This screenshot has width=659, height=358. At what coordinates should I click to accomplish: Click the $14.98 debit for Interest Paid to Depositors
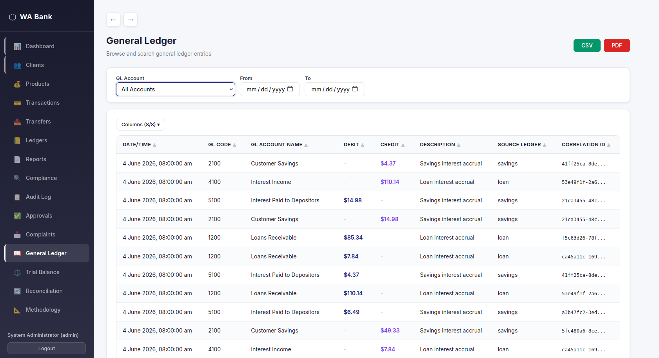(x=353, y=200)
